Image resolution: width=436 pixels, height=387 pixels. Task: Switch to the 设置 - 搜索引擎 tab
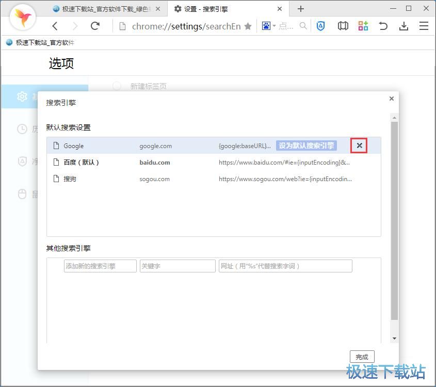(x=228, y=9)
